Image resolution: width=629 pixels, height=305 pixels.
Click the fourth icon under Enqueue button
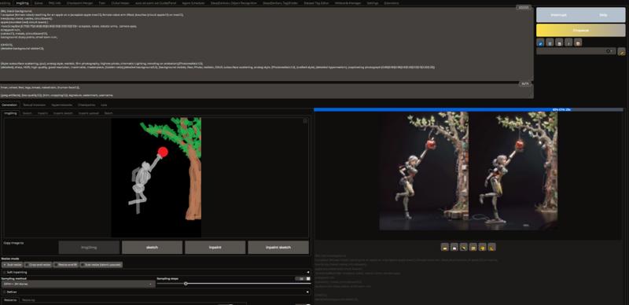[568, 42]
